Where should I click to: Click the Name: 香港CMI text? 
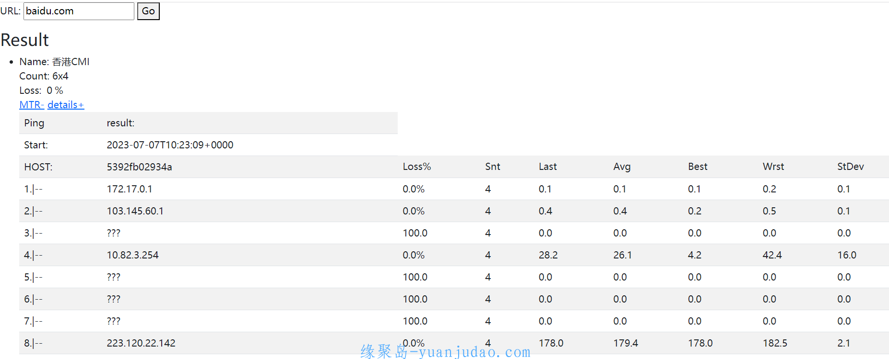[x=54, y=62]
